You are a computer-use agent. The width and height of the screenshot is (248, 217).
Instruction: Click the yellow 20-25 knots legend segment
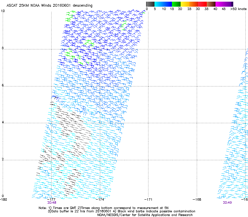[185, 4]
